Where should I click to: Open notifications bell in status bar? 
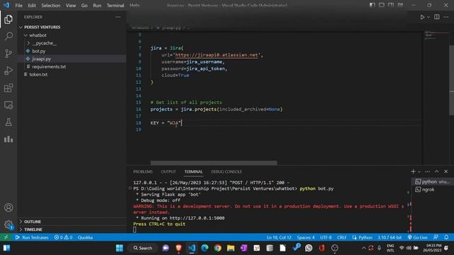click(x=446, y=238)
